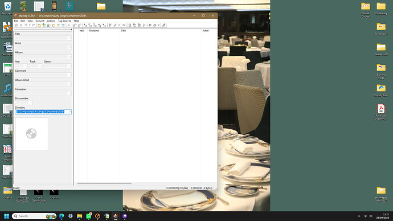Open the Windows Start menu

pos(7,216)
